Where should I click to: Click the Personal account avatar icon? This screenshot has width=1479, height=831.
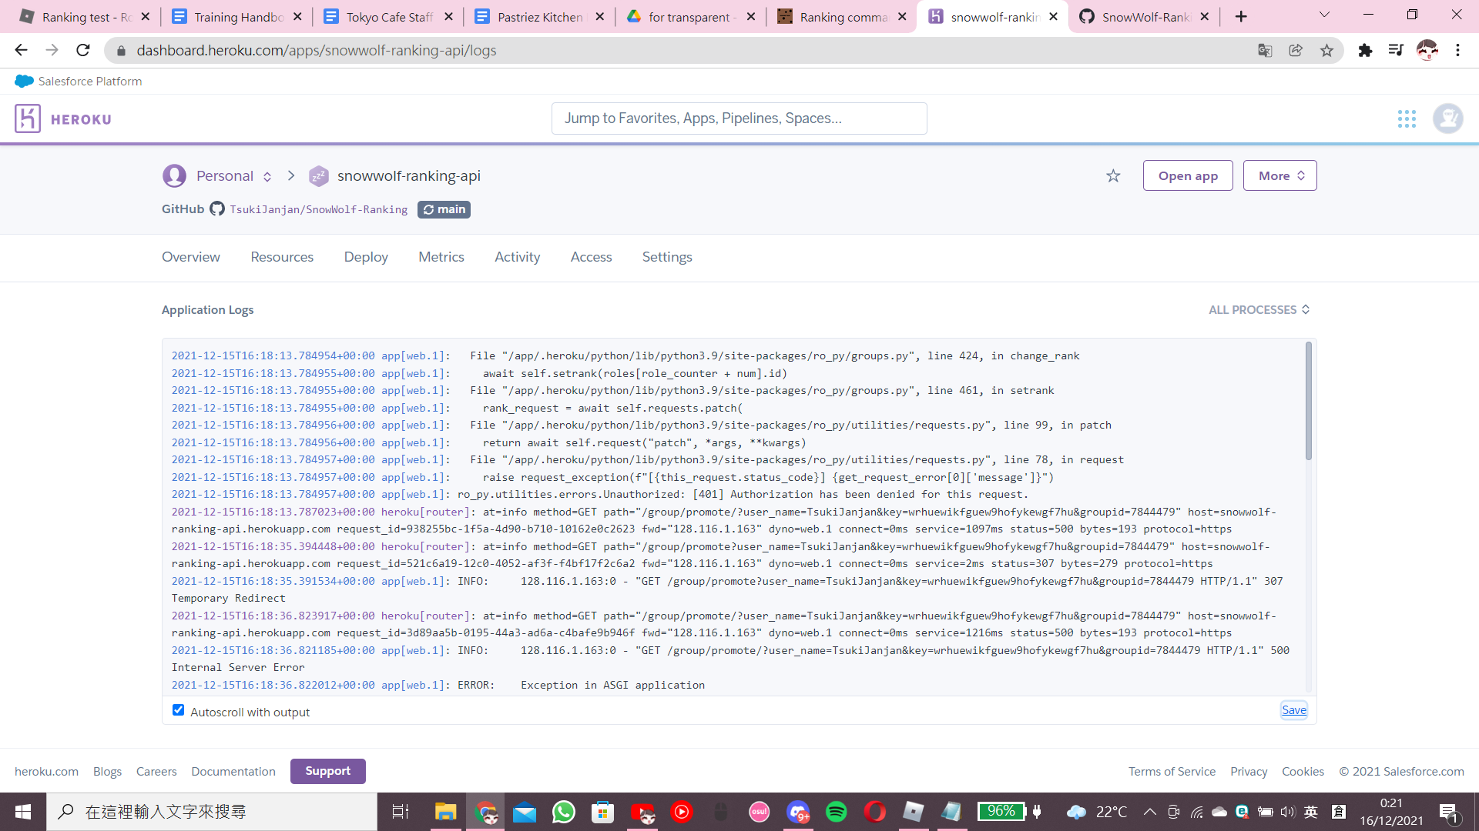[174, 175]
